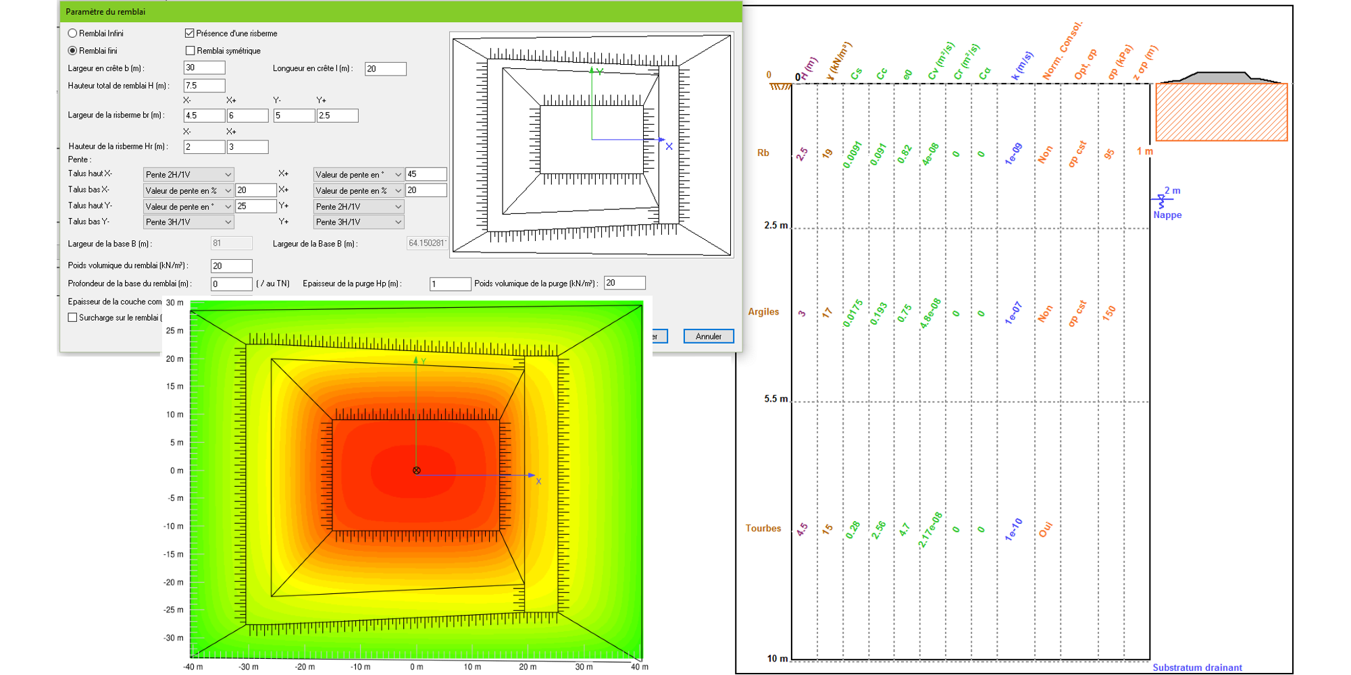
Task: Uncheck Présence d'une risberme
Action: click(190, 33)
